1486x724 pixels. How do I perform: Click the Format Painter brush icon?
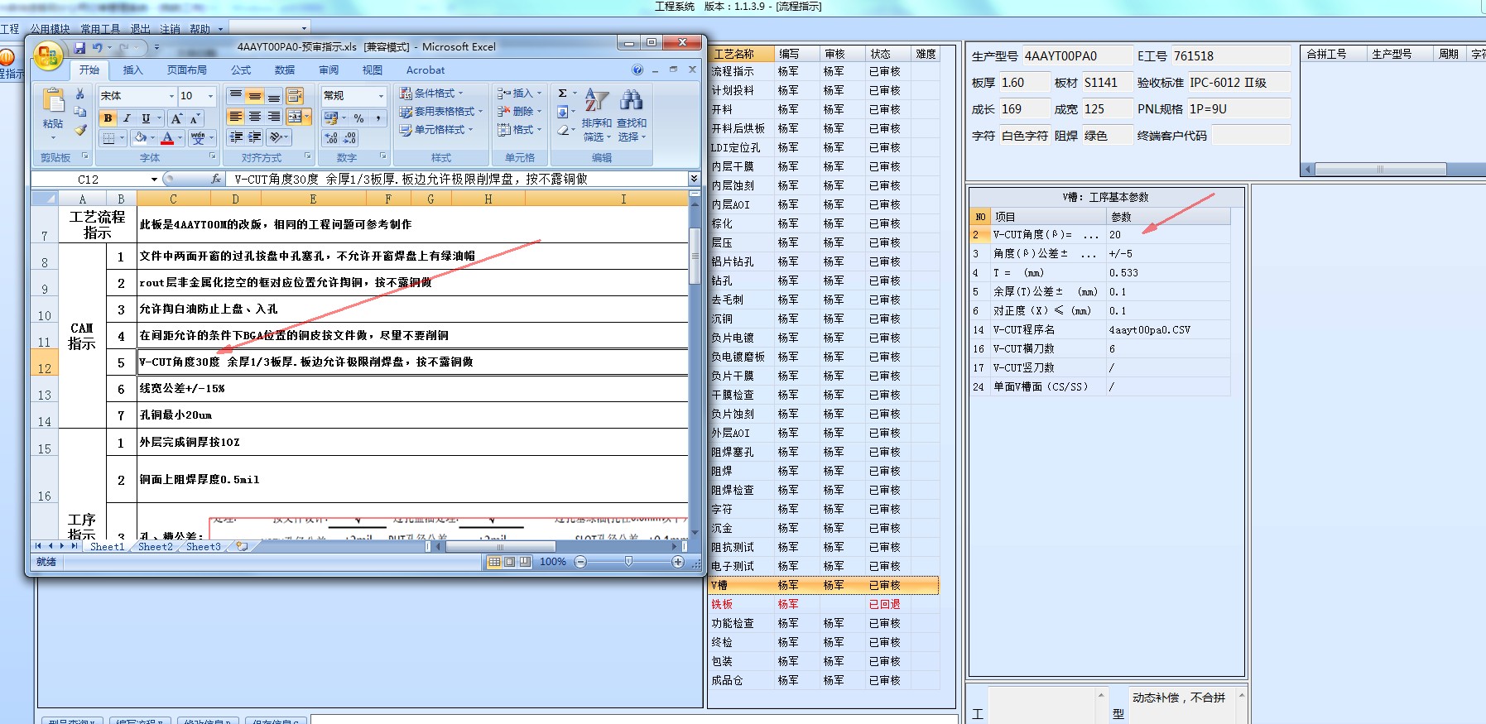80,130
